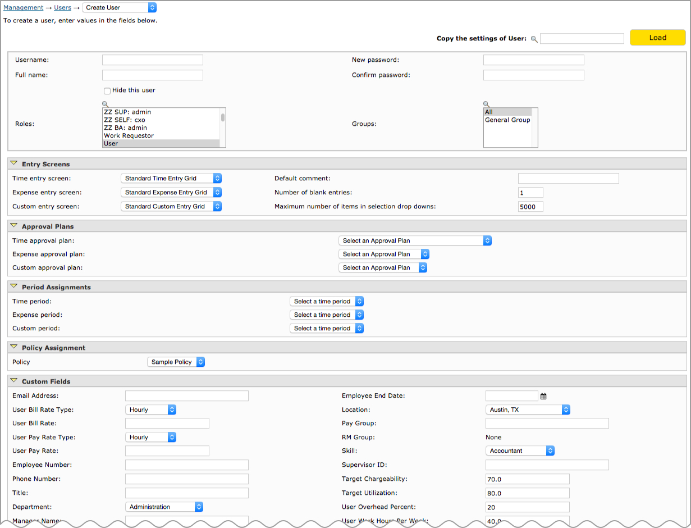
Task: Open the Location dropdown showing Austin, TX
Action: [x=528, y=409]
